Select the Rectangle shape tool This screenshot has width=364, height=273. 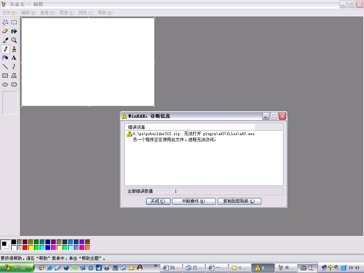tap(5, 75)
